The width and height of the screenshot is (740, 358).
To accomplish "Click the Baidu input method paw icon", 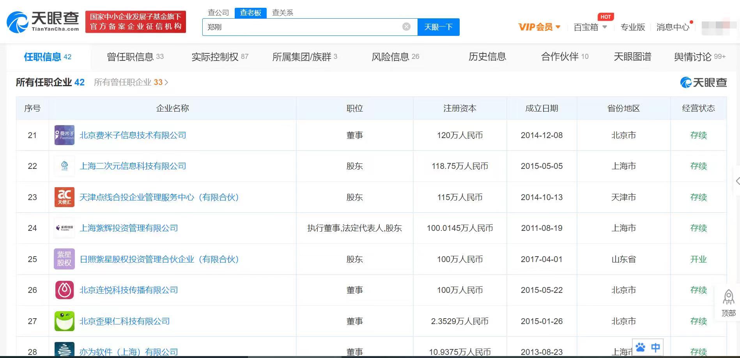I will [640, 347].
